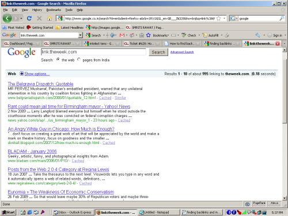Click the highlighter pen icon on toolbar
The image size is (288, 216).
click(x=227, y=35)
